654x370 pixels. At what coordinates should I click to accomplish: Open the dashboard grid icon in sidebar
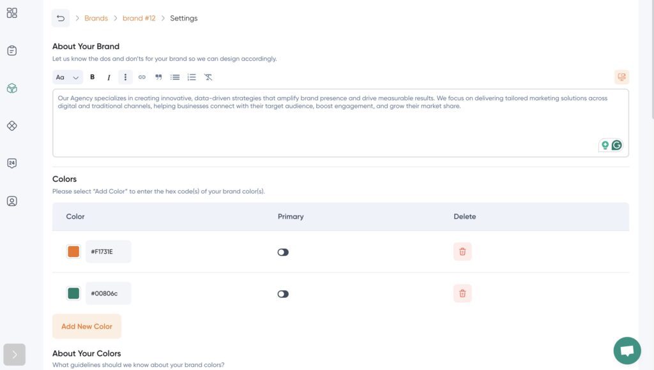coord(12,13)
